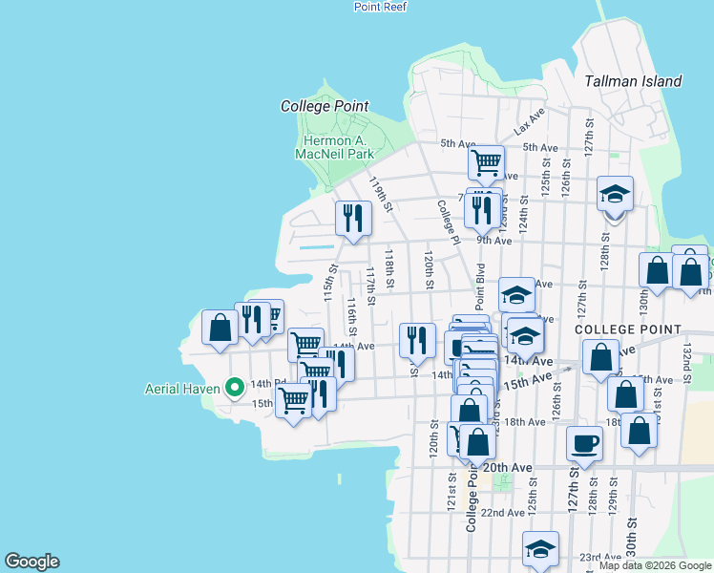Select the Lax Ave street label

click(x=529, y=121)
